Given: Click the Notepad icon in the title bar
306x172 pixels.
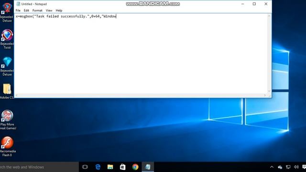Looking at the screenshot, I should pyautogui.click(x=18, y=4).
